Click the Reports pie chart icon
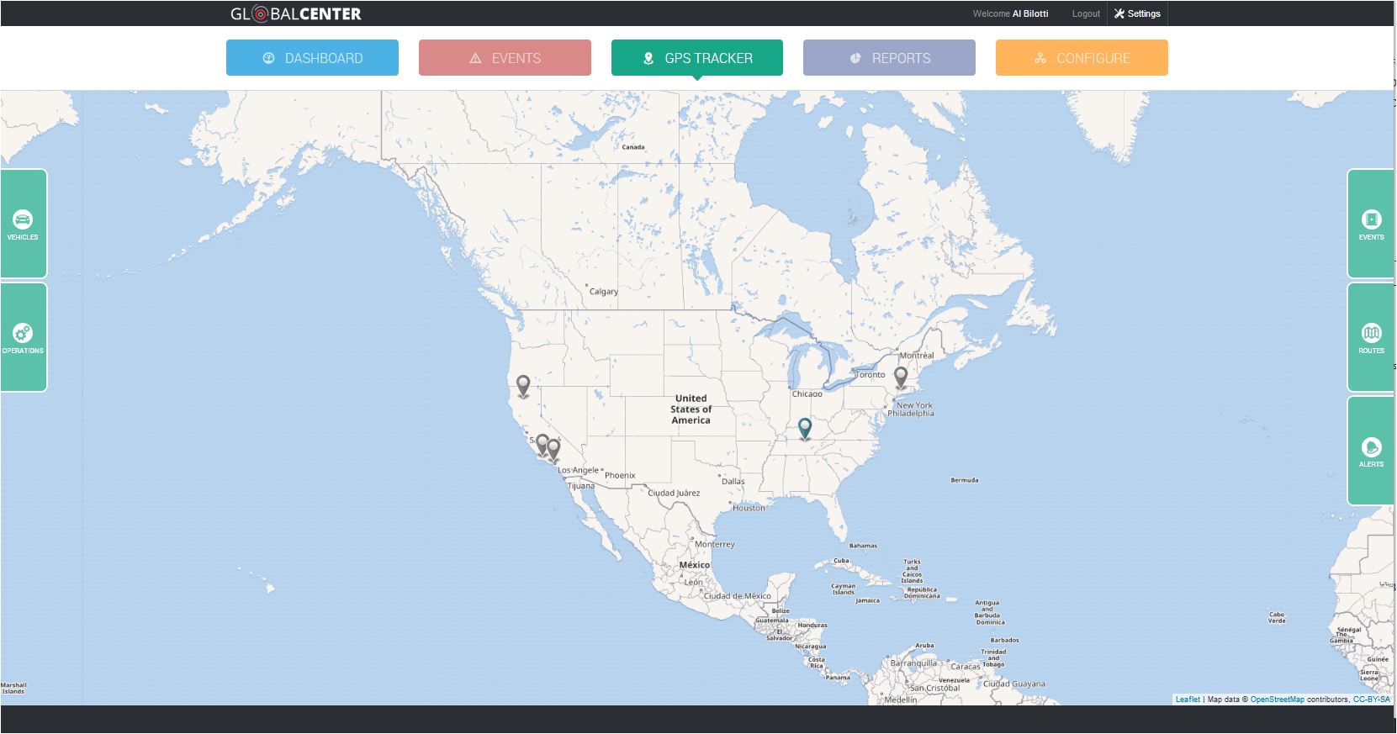 pyautogui.click(x=855, y=58)
